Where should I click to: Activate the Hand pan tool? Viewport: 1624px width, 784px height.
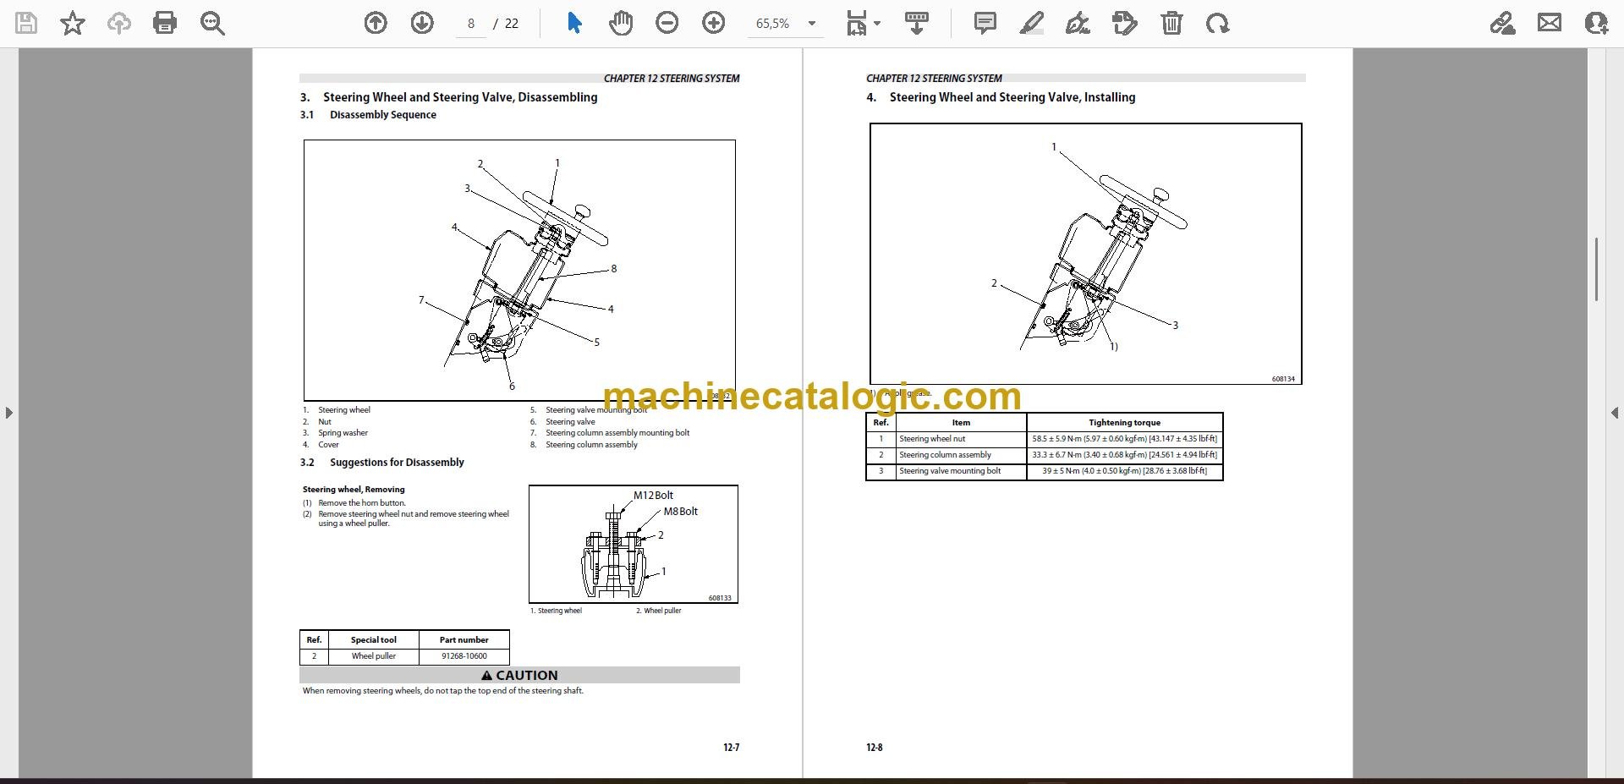[621, 23]
